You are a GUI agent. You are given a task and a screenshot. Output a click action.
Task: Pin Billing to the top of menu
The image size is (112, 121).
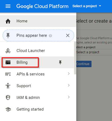(x=60, y=62)
